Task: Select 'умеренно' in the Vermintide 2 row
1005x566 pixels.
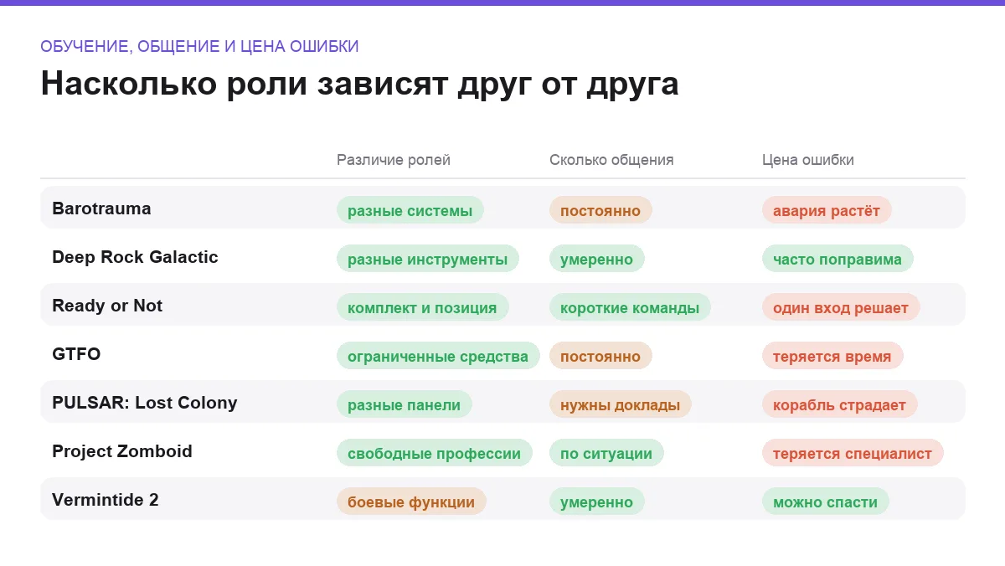Action: click(x=597, y=502)
